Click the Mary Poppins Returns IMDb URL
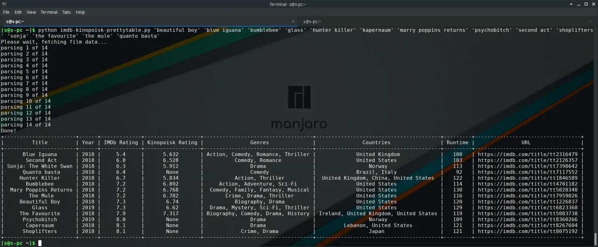Viewport: 598px width, 247px height. tap(528, 190)
